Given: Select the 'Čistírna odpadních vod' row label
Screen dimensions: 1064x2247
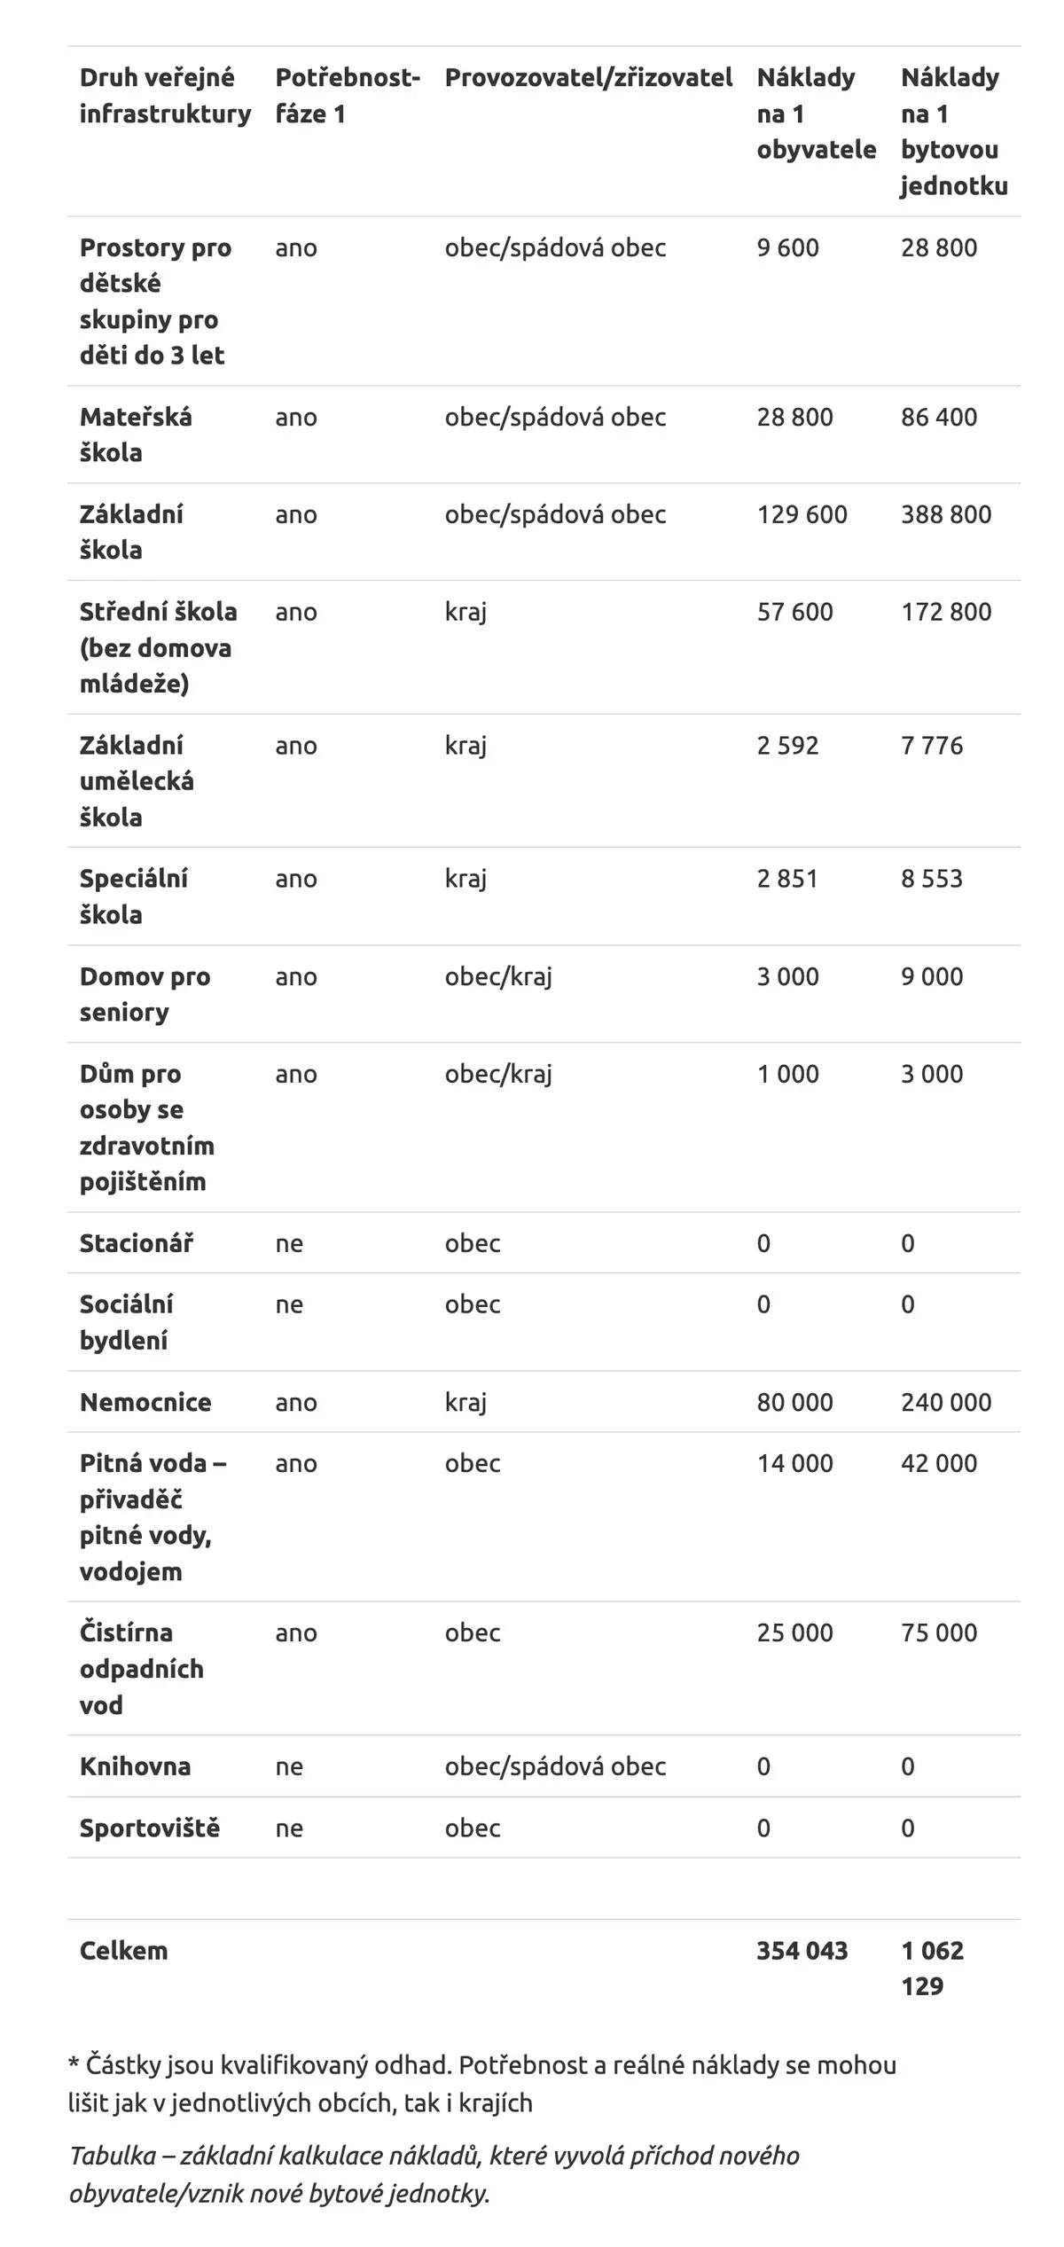Looking at the screenshot, I should pyautogui.click(x=142, y=1668).
